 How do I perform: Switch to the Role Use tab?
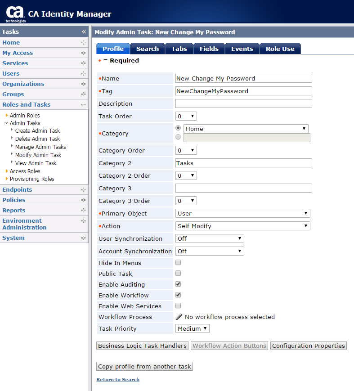pos(280,49)
